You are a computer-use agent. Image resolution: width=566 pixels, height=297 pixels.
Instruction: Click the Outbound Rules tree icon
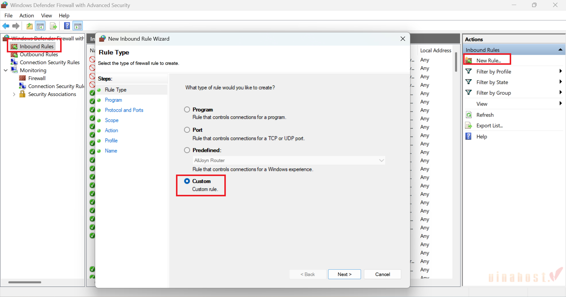click(x=14, y=54)
